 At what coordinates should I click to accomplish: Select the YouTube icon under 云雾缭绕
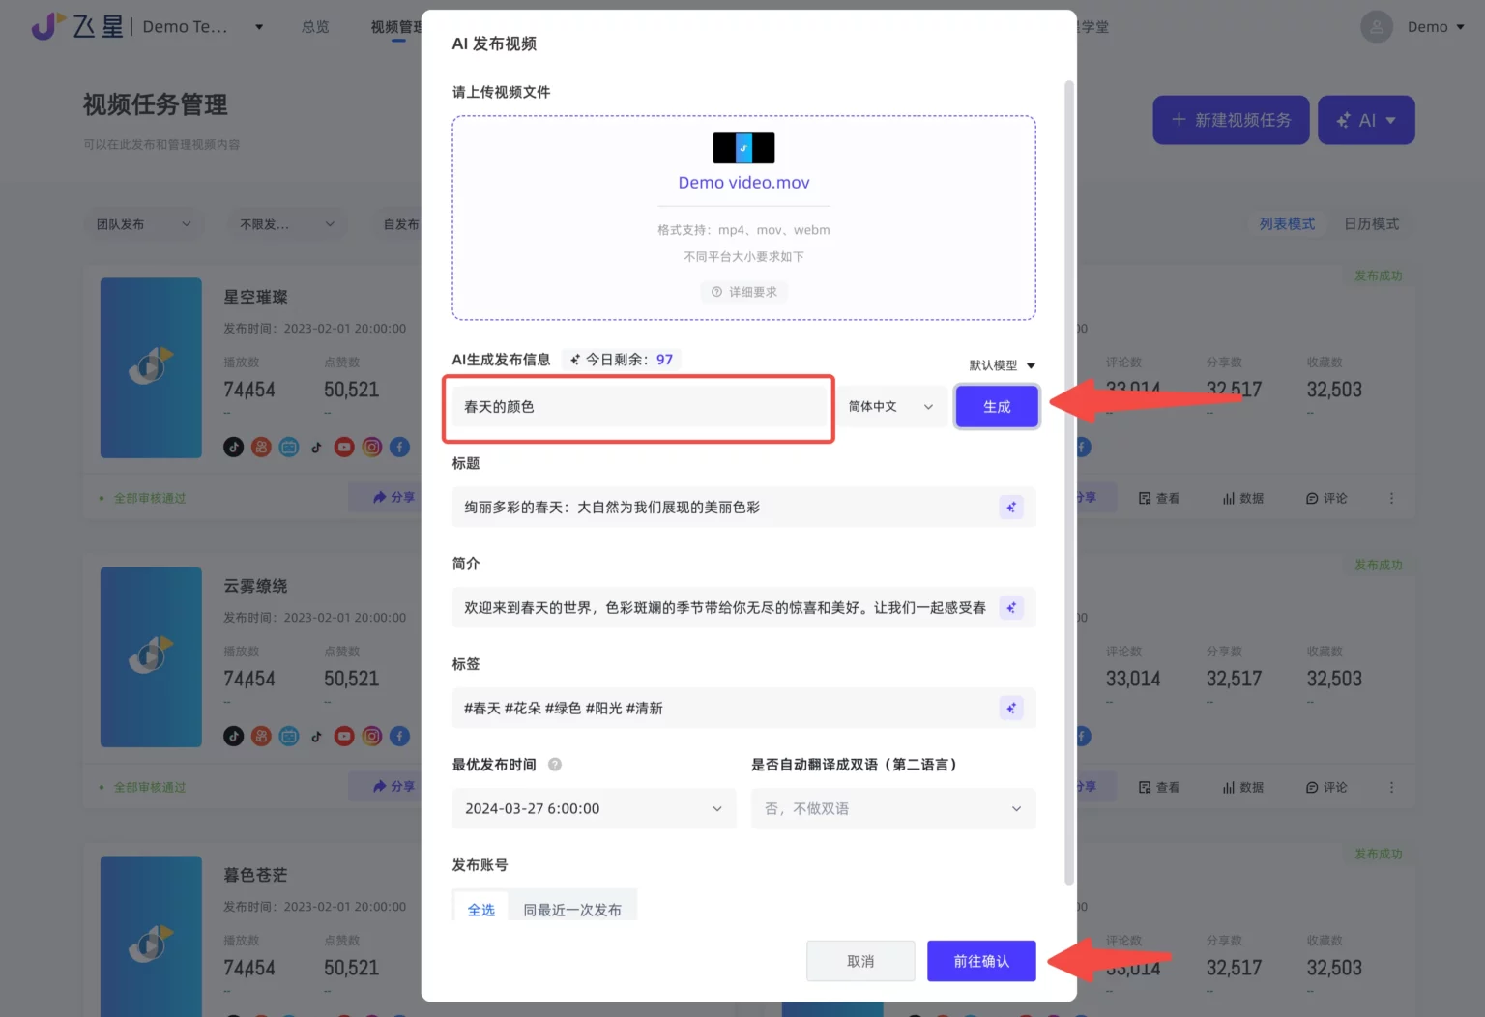click(344, 736)
